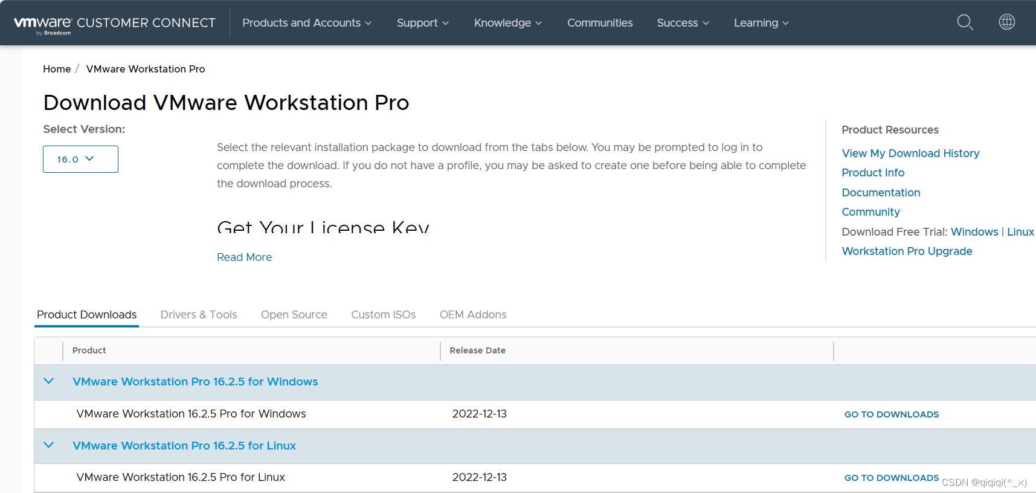This screenshot has width=1036, height=493.
Task: Collapse the Workstation Pro for Linux chevron
Action: coord(49,445)
